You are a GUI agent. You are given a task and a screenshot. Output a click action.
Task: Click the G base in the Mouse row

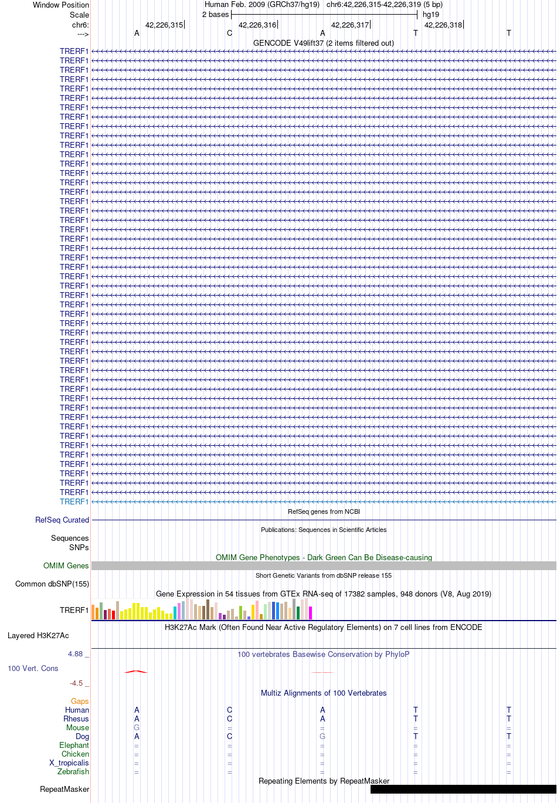(137, 728)
